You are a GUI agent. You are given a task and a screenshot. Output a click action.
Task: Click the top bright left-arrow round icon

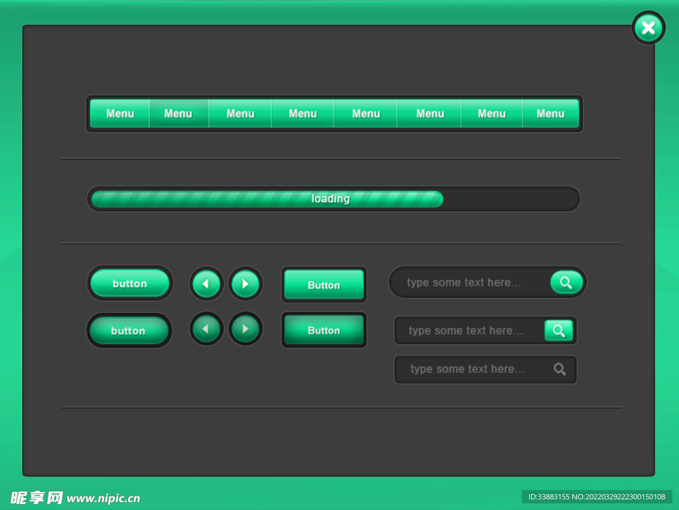207,284
